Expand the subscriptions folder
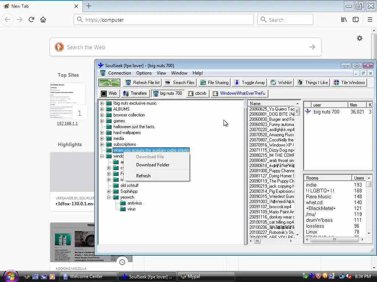 (102, 144)
